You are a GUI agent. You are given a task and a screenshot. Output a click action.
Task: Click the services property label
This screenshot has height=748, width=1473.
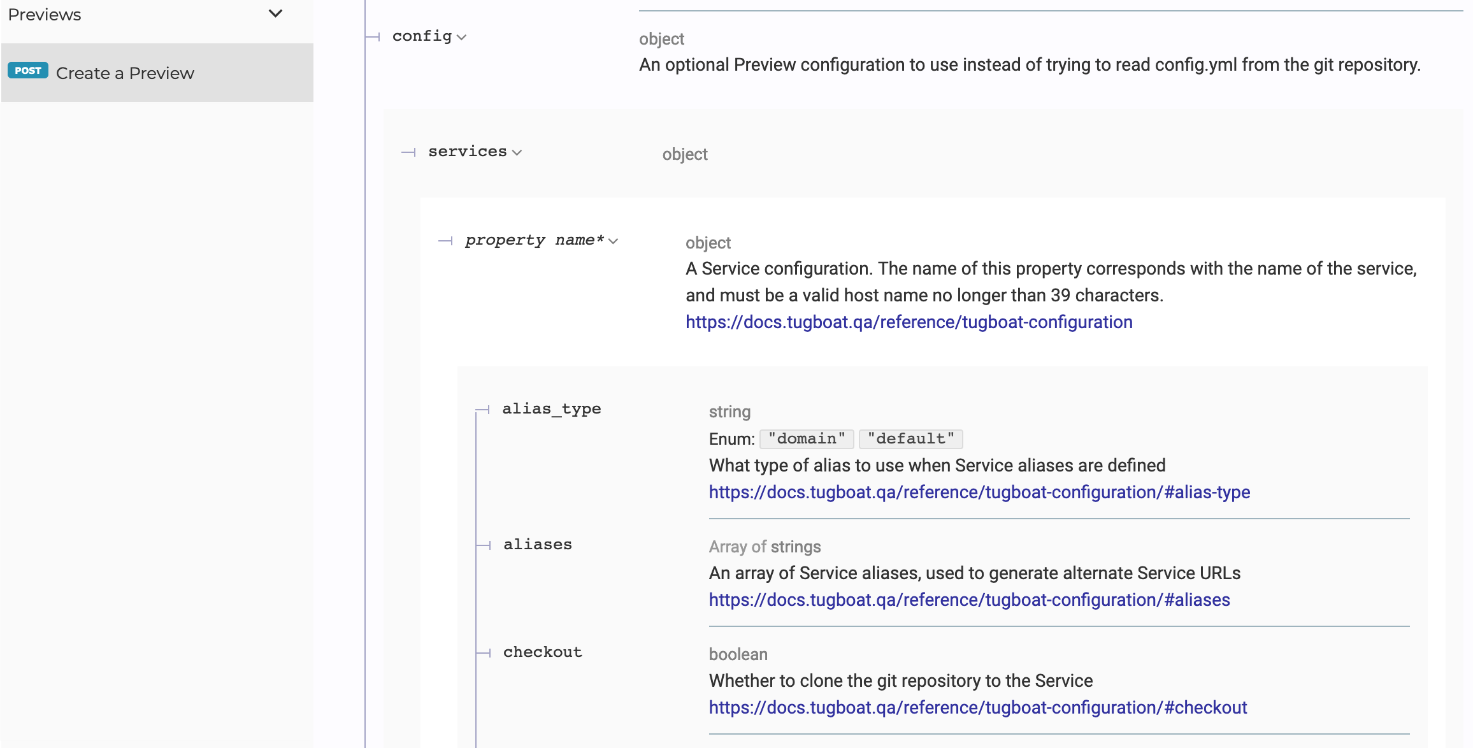[x=467, y=152]
